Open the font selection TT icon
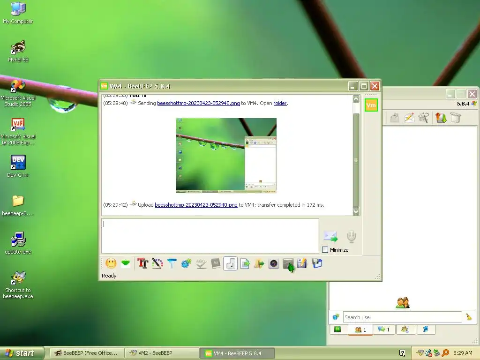This screenshot has width=480, height=360. [x=142, y=263]
